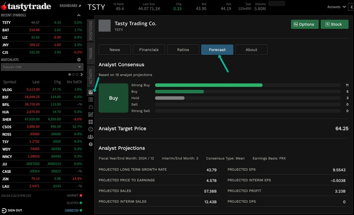
Task: Open the Ratios tab
Action: click(183, 50)
